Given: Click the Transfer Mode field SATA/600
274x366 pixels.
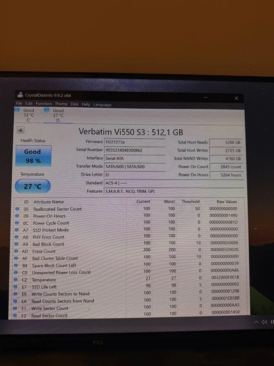Looking at the screenshot, I should click(135, 166).
